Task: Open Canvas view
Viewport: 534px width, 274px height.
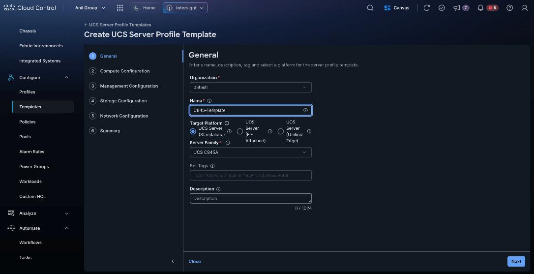Action: (397, 8)
